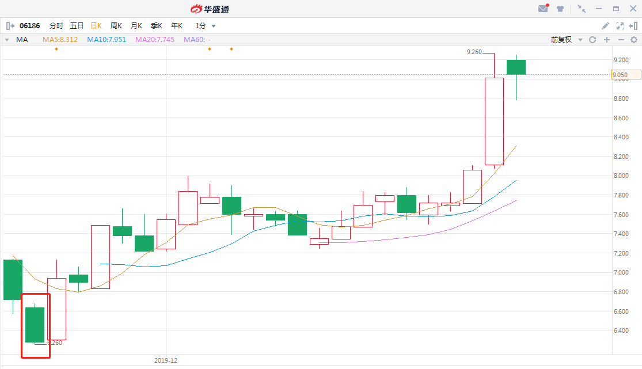Open chart settings gear
The width and height of the screenshot is (642, 369).
pyautogui.click(x=634, y=40)
